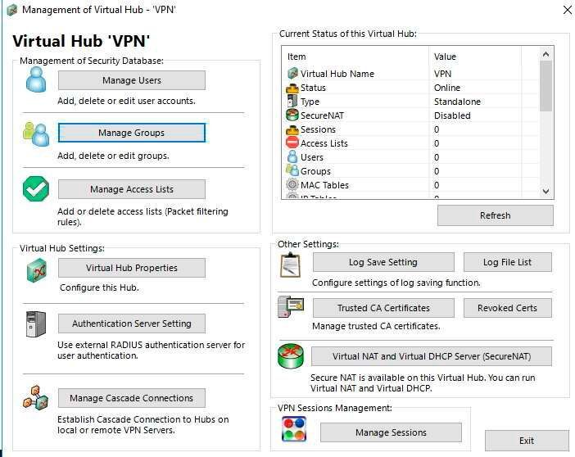The width and height of the screenshot is (575, 457).
Task: Open Manage Groups
Action: point(132,133)
